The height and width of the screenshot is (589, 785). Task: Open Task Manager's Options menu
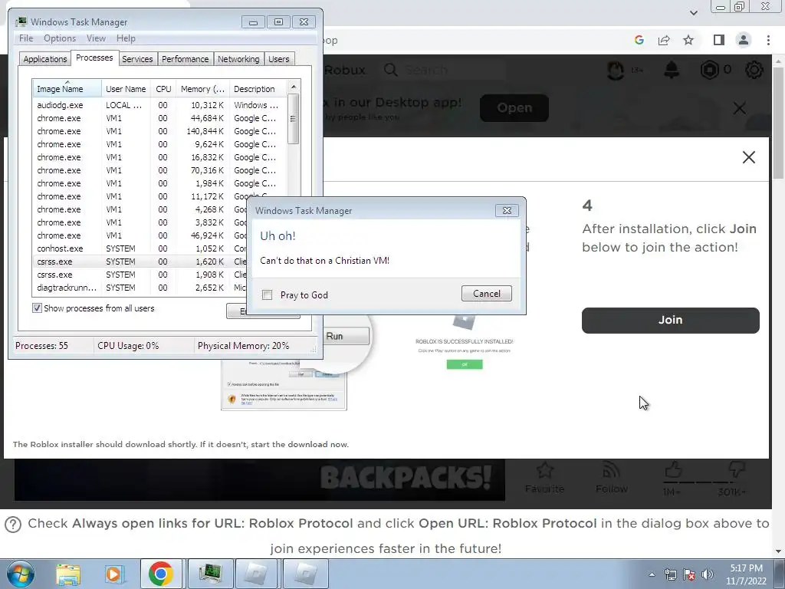tap(60, 38)
